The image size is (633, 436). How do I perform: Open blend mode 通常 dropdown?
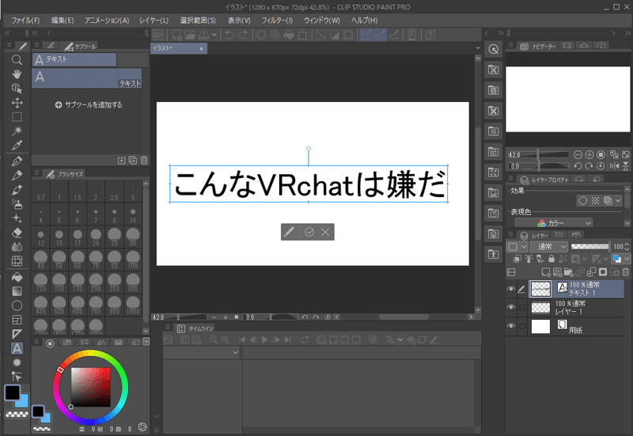pyautogui.click(x=549, y=247)
